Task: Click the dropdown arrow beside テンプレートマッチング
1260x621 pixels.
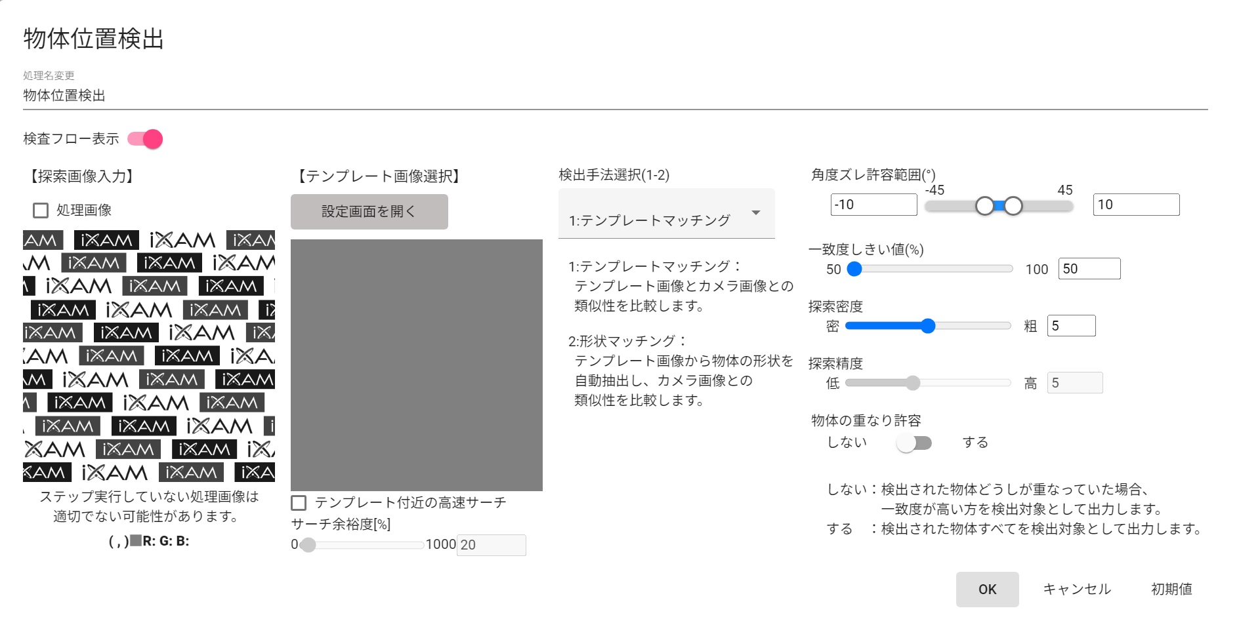Action: (756, 213)
